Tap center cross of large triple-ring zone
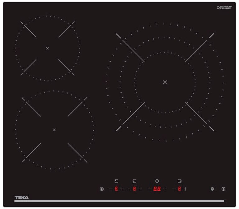Image resolution: width=239 pixels, height=209 pixels. point(165,82)
